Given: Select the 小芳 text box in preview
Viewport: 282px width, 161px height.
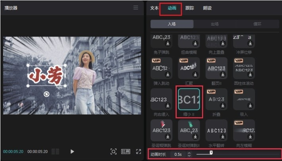Looking at the screenshot, I should (x=46, y=76).
